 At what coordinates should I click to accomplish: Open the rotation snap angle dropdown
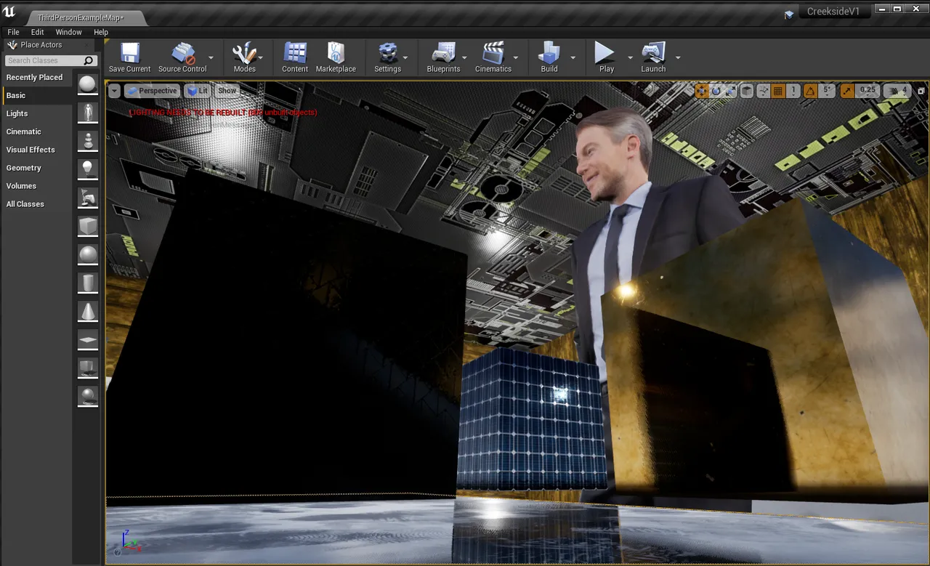tap(827, 91)
